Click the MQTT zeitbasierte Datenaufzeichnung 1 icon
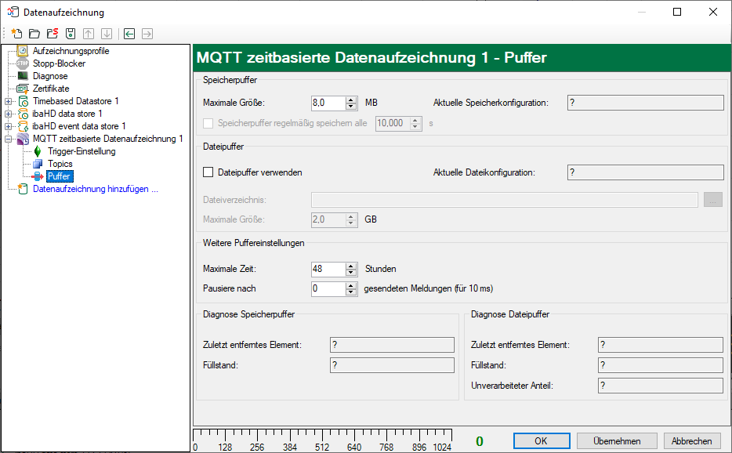Screen dimensions: 732x453 [x=23, y=139]
